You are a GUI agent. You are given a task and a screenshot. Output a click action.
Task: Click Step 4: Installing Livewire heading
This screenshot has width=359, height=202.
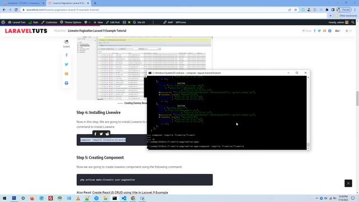(x=99, y=112)
